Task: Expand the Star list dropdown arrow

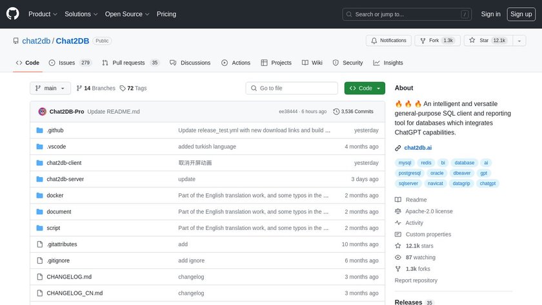Action: (517, 40)
